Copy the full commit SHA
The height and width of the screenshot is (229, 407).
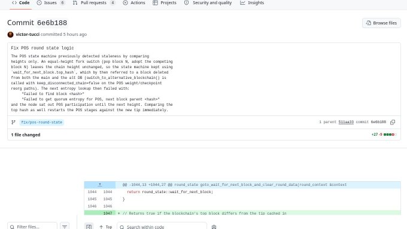393,122
